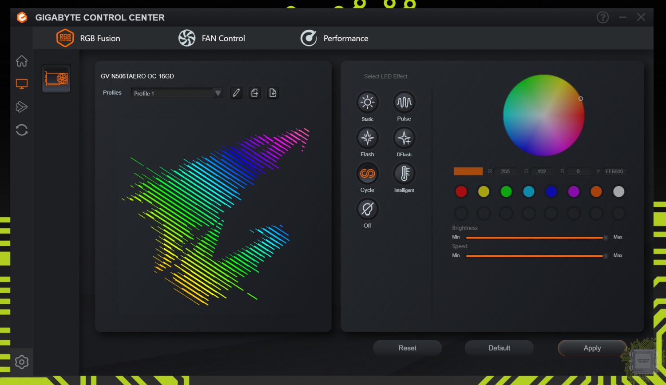Click the current orange color preview
666x385 pixels.
click(468, 171)
